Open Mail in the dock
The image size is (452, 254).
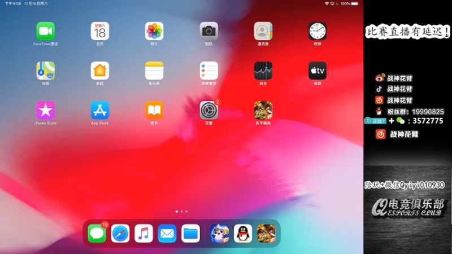click(167, 233)
